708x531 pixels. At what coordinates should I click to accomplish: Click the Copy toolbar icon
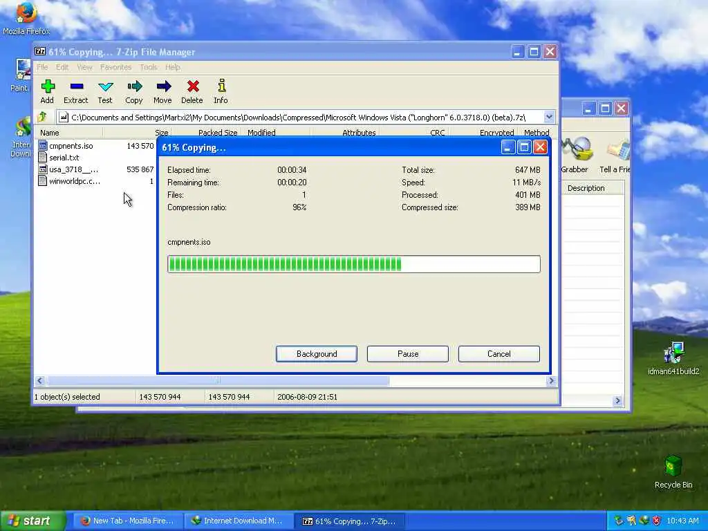coord(134,86)
